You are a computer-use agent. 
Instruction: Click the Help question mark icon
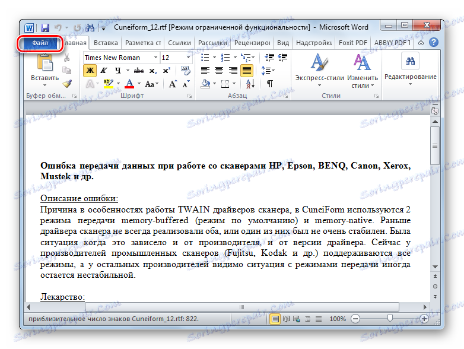[434, 42]
